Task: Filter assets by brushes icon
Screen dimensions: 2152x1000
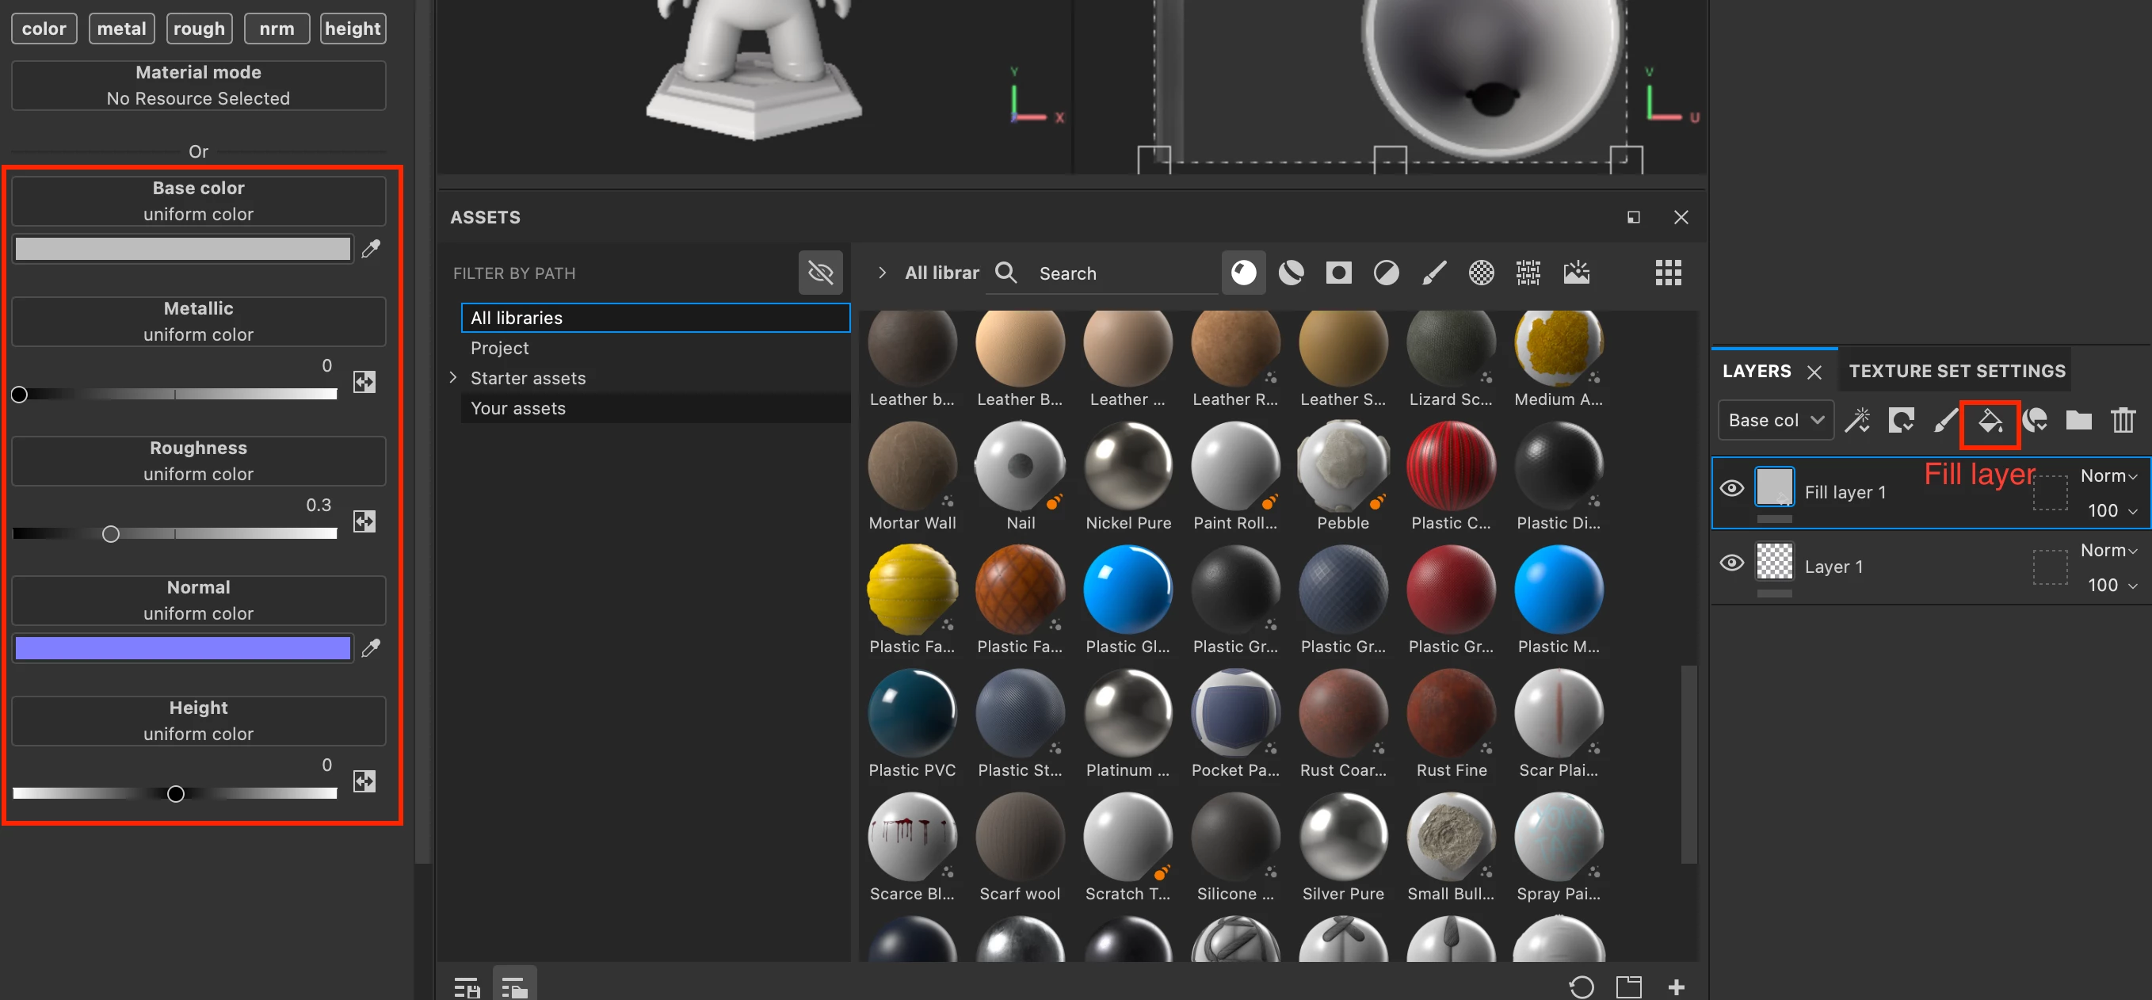Action: [x=1433, y=273]
